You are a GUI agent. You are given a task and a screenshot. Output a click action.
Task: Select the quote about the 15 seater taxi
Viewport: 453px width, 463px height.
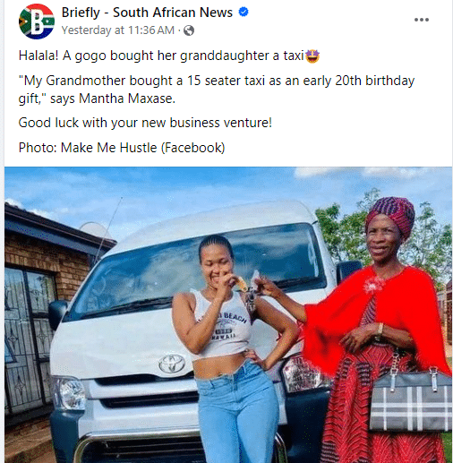click(x=217, y=90)
